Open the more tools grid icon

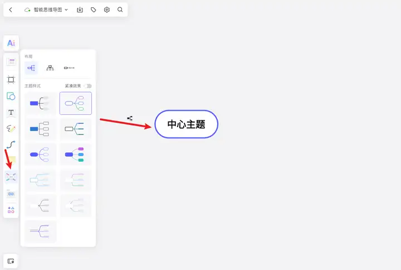tap(11, 210)
